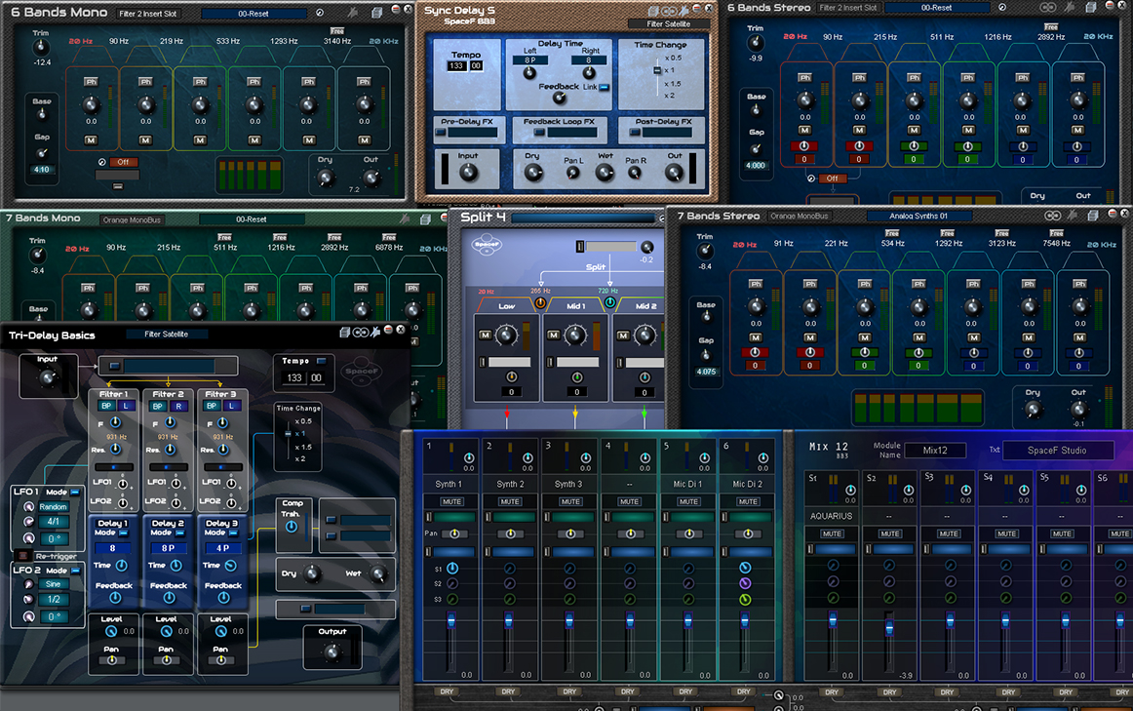Image resolution: width=1133 pixels, height=711 pixels.
Task: Click the link rings icon in Tri-Delay Basics header
Action: pos(360,332)
